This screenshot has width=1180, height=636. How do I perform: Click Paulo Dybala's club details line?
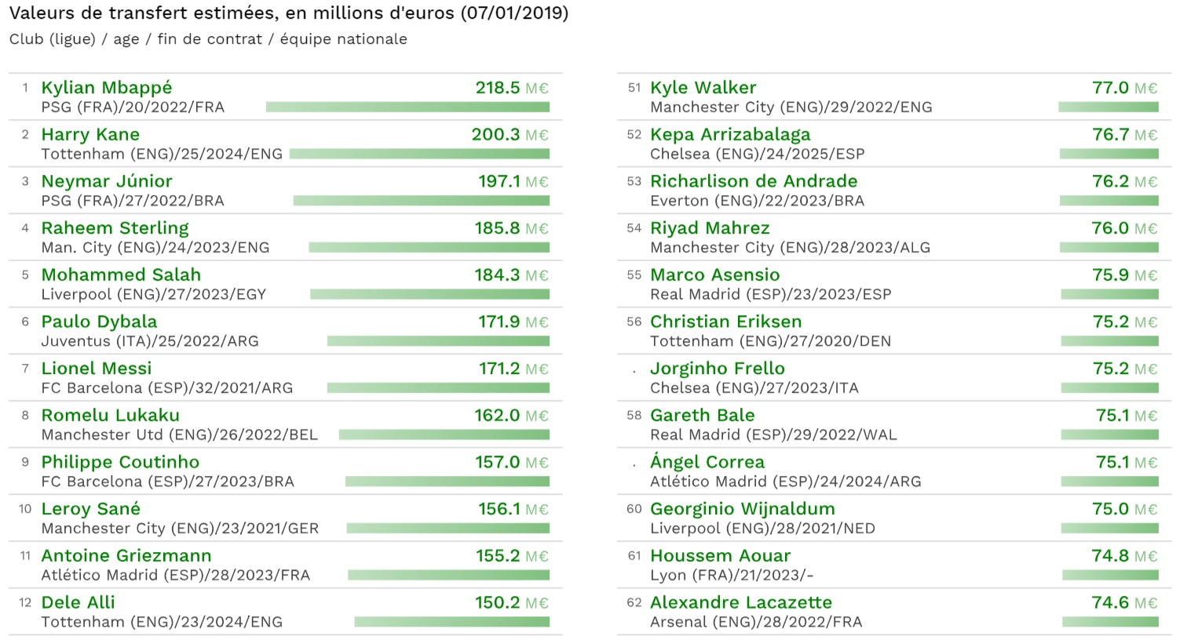click(x=149, y=341)
